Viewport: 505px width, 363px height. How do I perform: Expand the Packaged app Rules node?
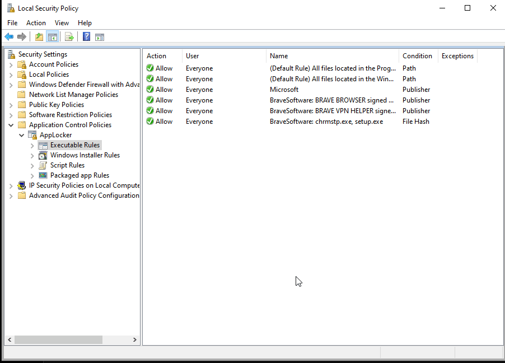(32, 176)
